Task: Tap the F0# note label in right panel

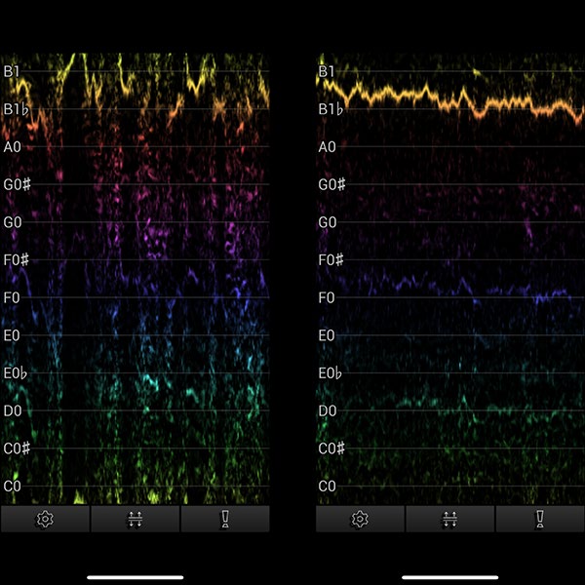Action: click(x=332, y=260)
